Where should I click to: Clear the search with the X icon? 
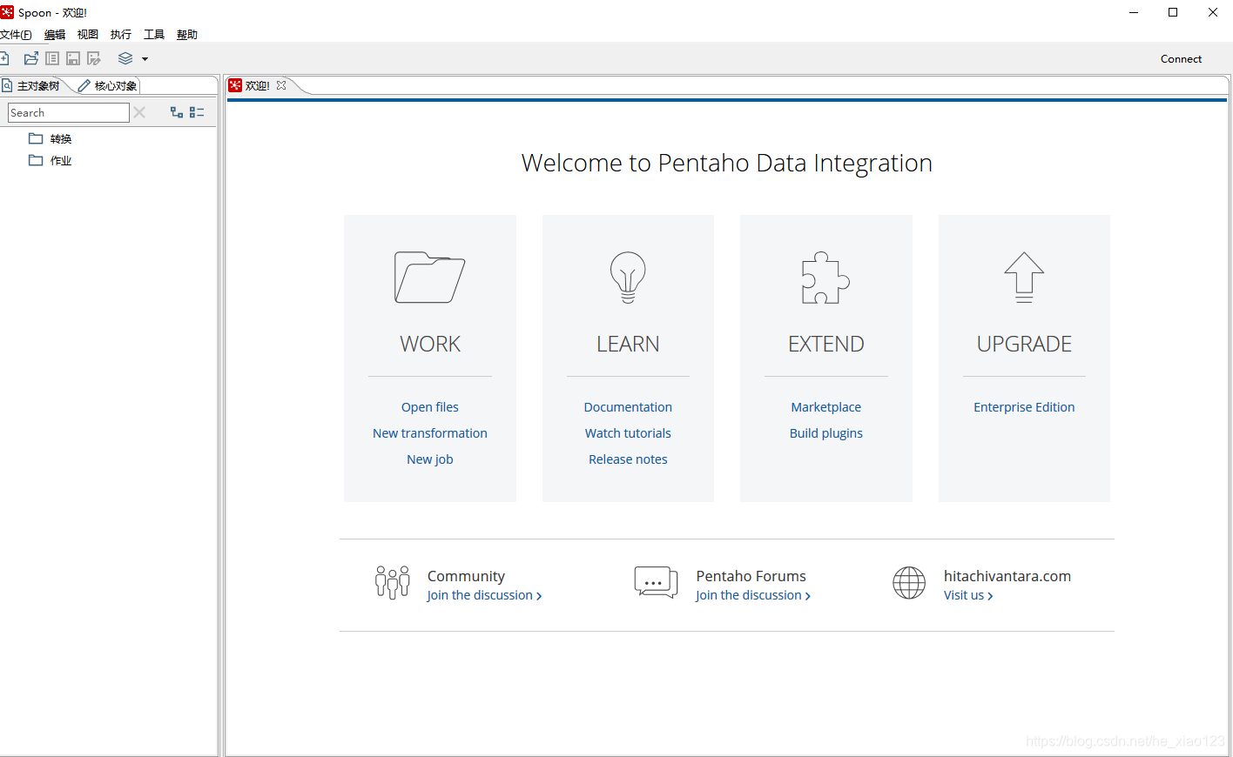coord(139,112)
